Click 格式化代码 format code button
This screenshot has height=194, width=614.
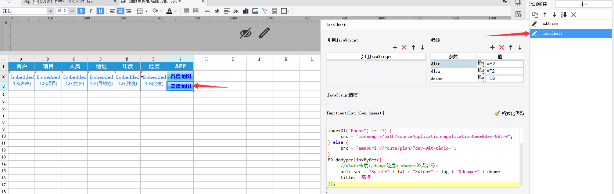coord(509,113)
